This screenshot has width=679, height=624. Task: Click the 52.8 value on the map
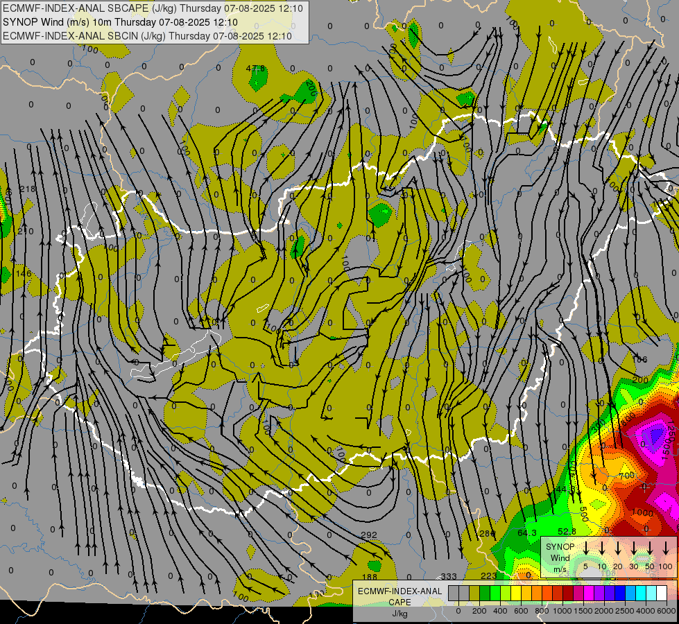click(567, 531)
